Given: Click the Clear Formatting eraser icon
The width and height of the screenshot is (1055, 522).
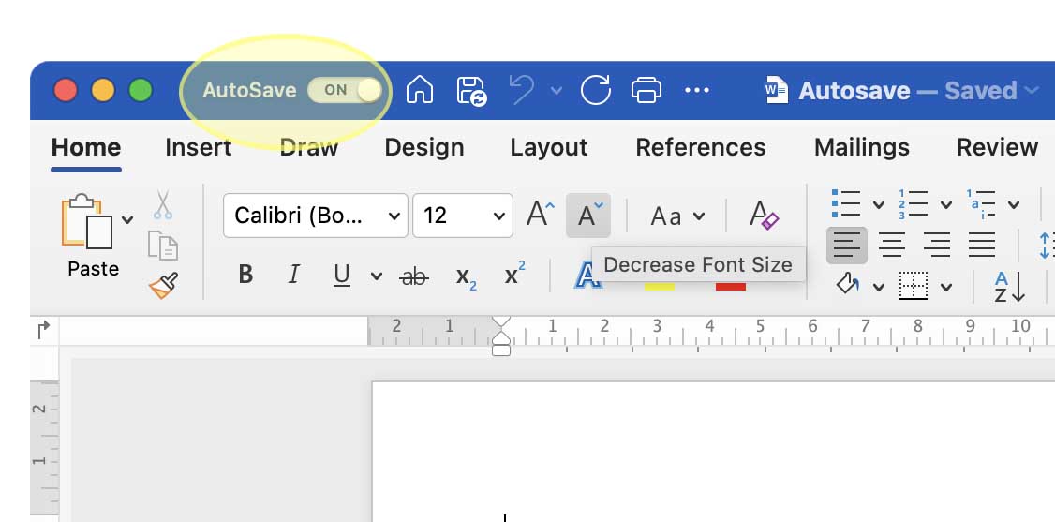Looking at the screenshot, I should point(764,216).
